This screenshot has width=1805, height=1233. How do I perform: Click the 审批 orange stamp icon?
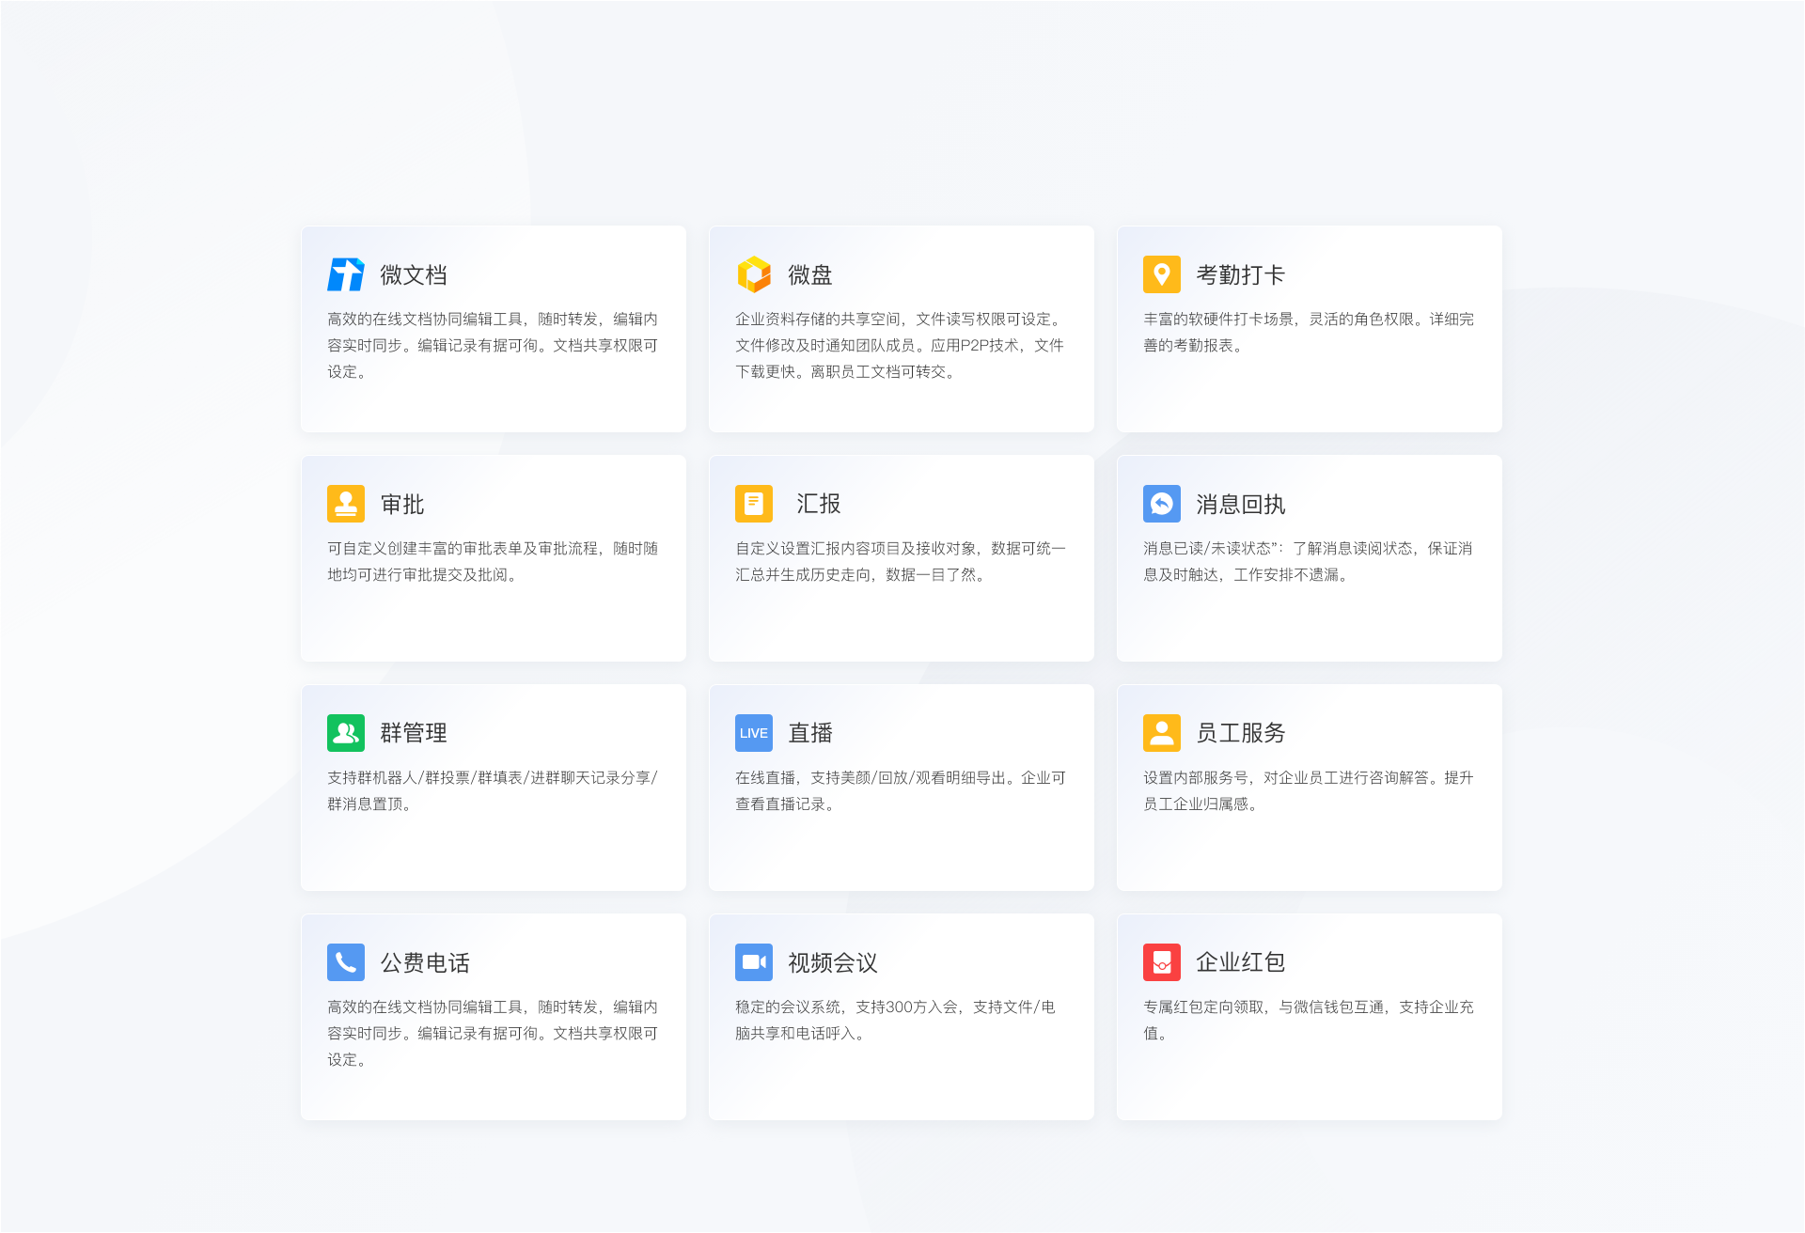(x=346, y=504)
